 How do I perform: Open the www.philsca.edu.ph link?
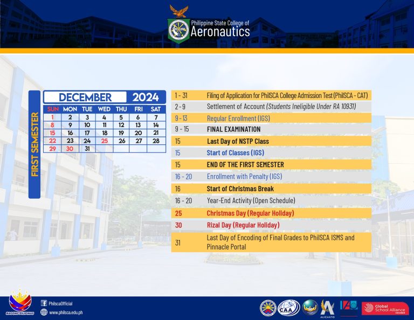coord(66,312)
